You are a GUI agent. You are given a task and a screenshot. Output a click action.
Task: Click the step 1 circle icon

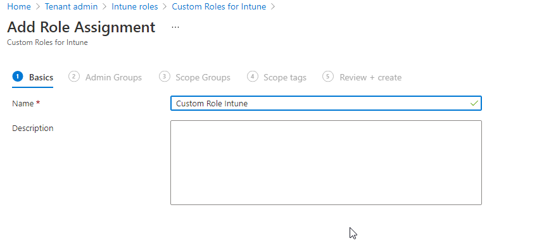tap(18, 77)
